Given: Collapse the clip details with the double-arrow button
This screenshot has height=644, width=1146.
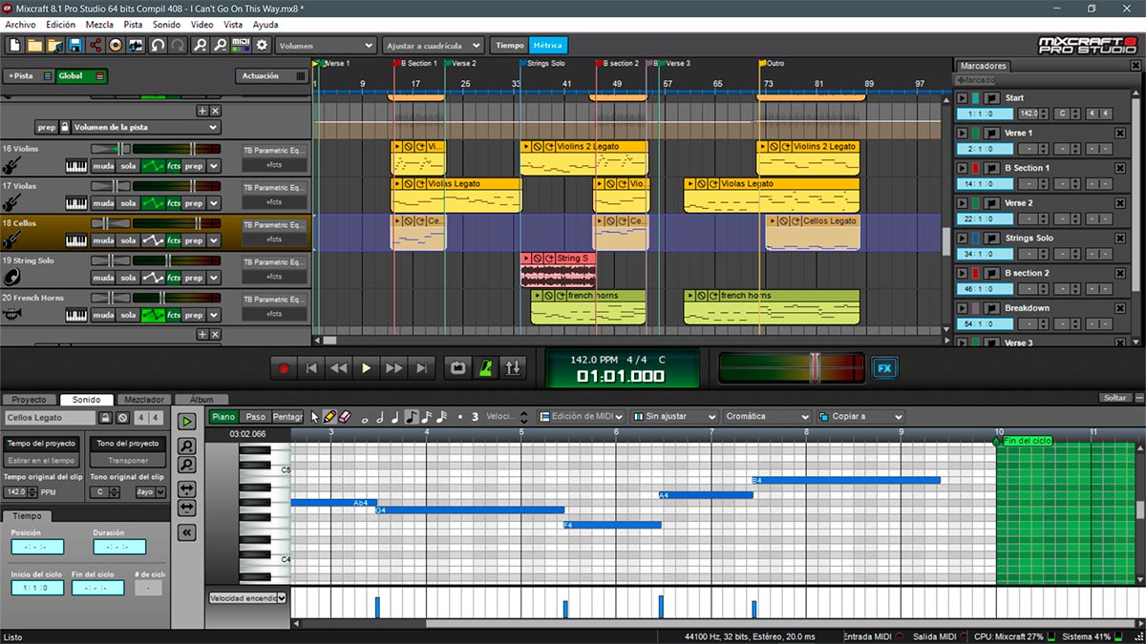Looking at the screenshot, I should (187, 531).
